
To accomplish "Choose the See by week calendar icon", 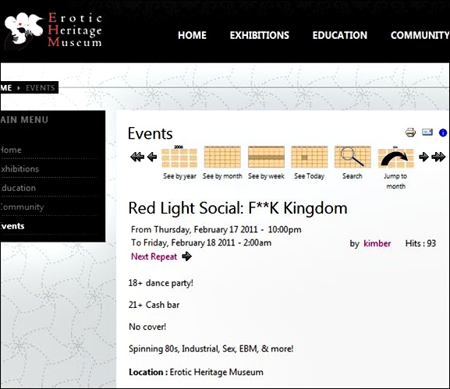I will pos(266,157).
